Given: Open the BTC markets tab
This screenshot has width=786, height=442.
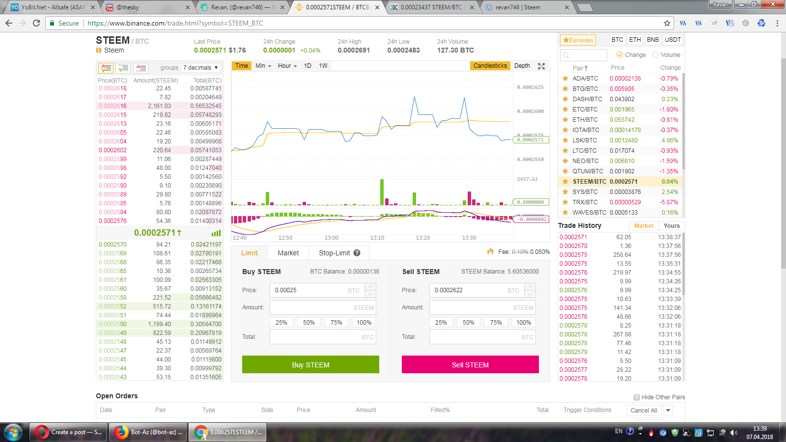Looking at the screenshot, I should (x=617, y=40).
